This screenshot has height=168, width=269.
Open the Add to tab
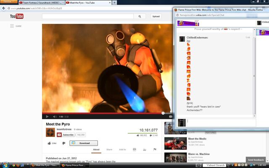[122, 150]
